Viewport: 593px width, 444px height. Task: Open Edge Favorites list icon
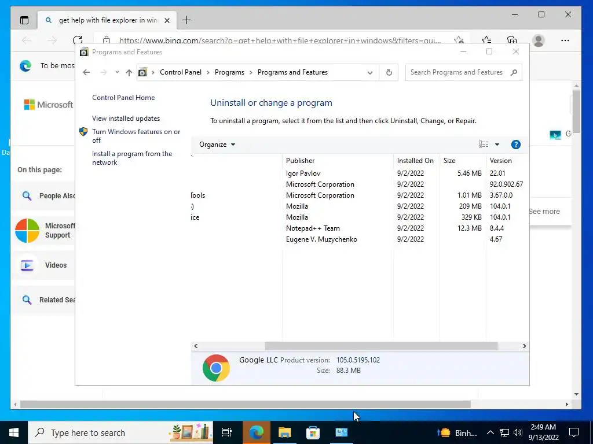coord(486,40)
